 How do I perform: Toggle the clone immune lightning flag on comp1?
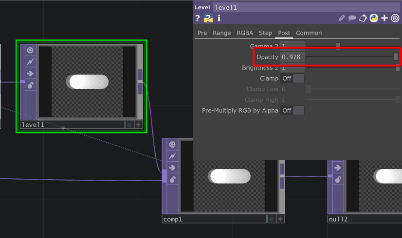point(172,156)
